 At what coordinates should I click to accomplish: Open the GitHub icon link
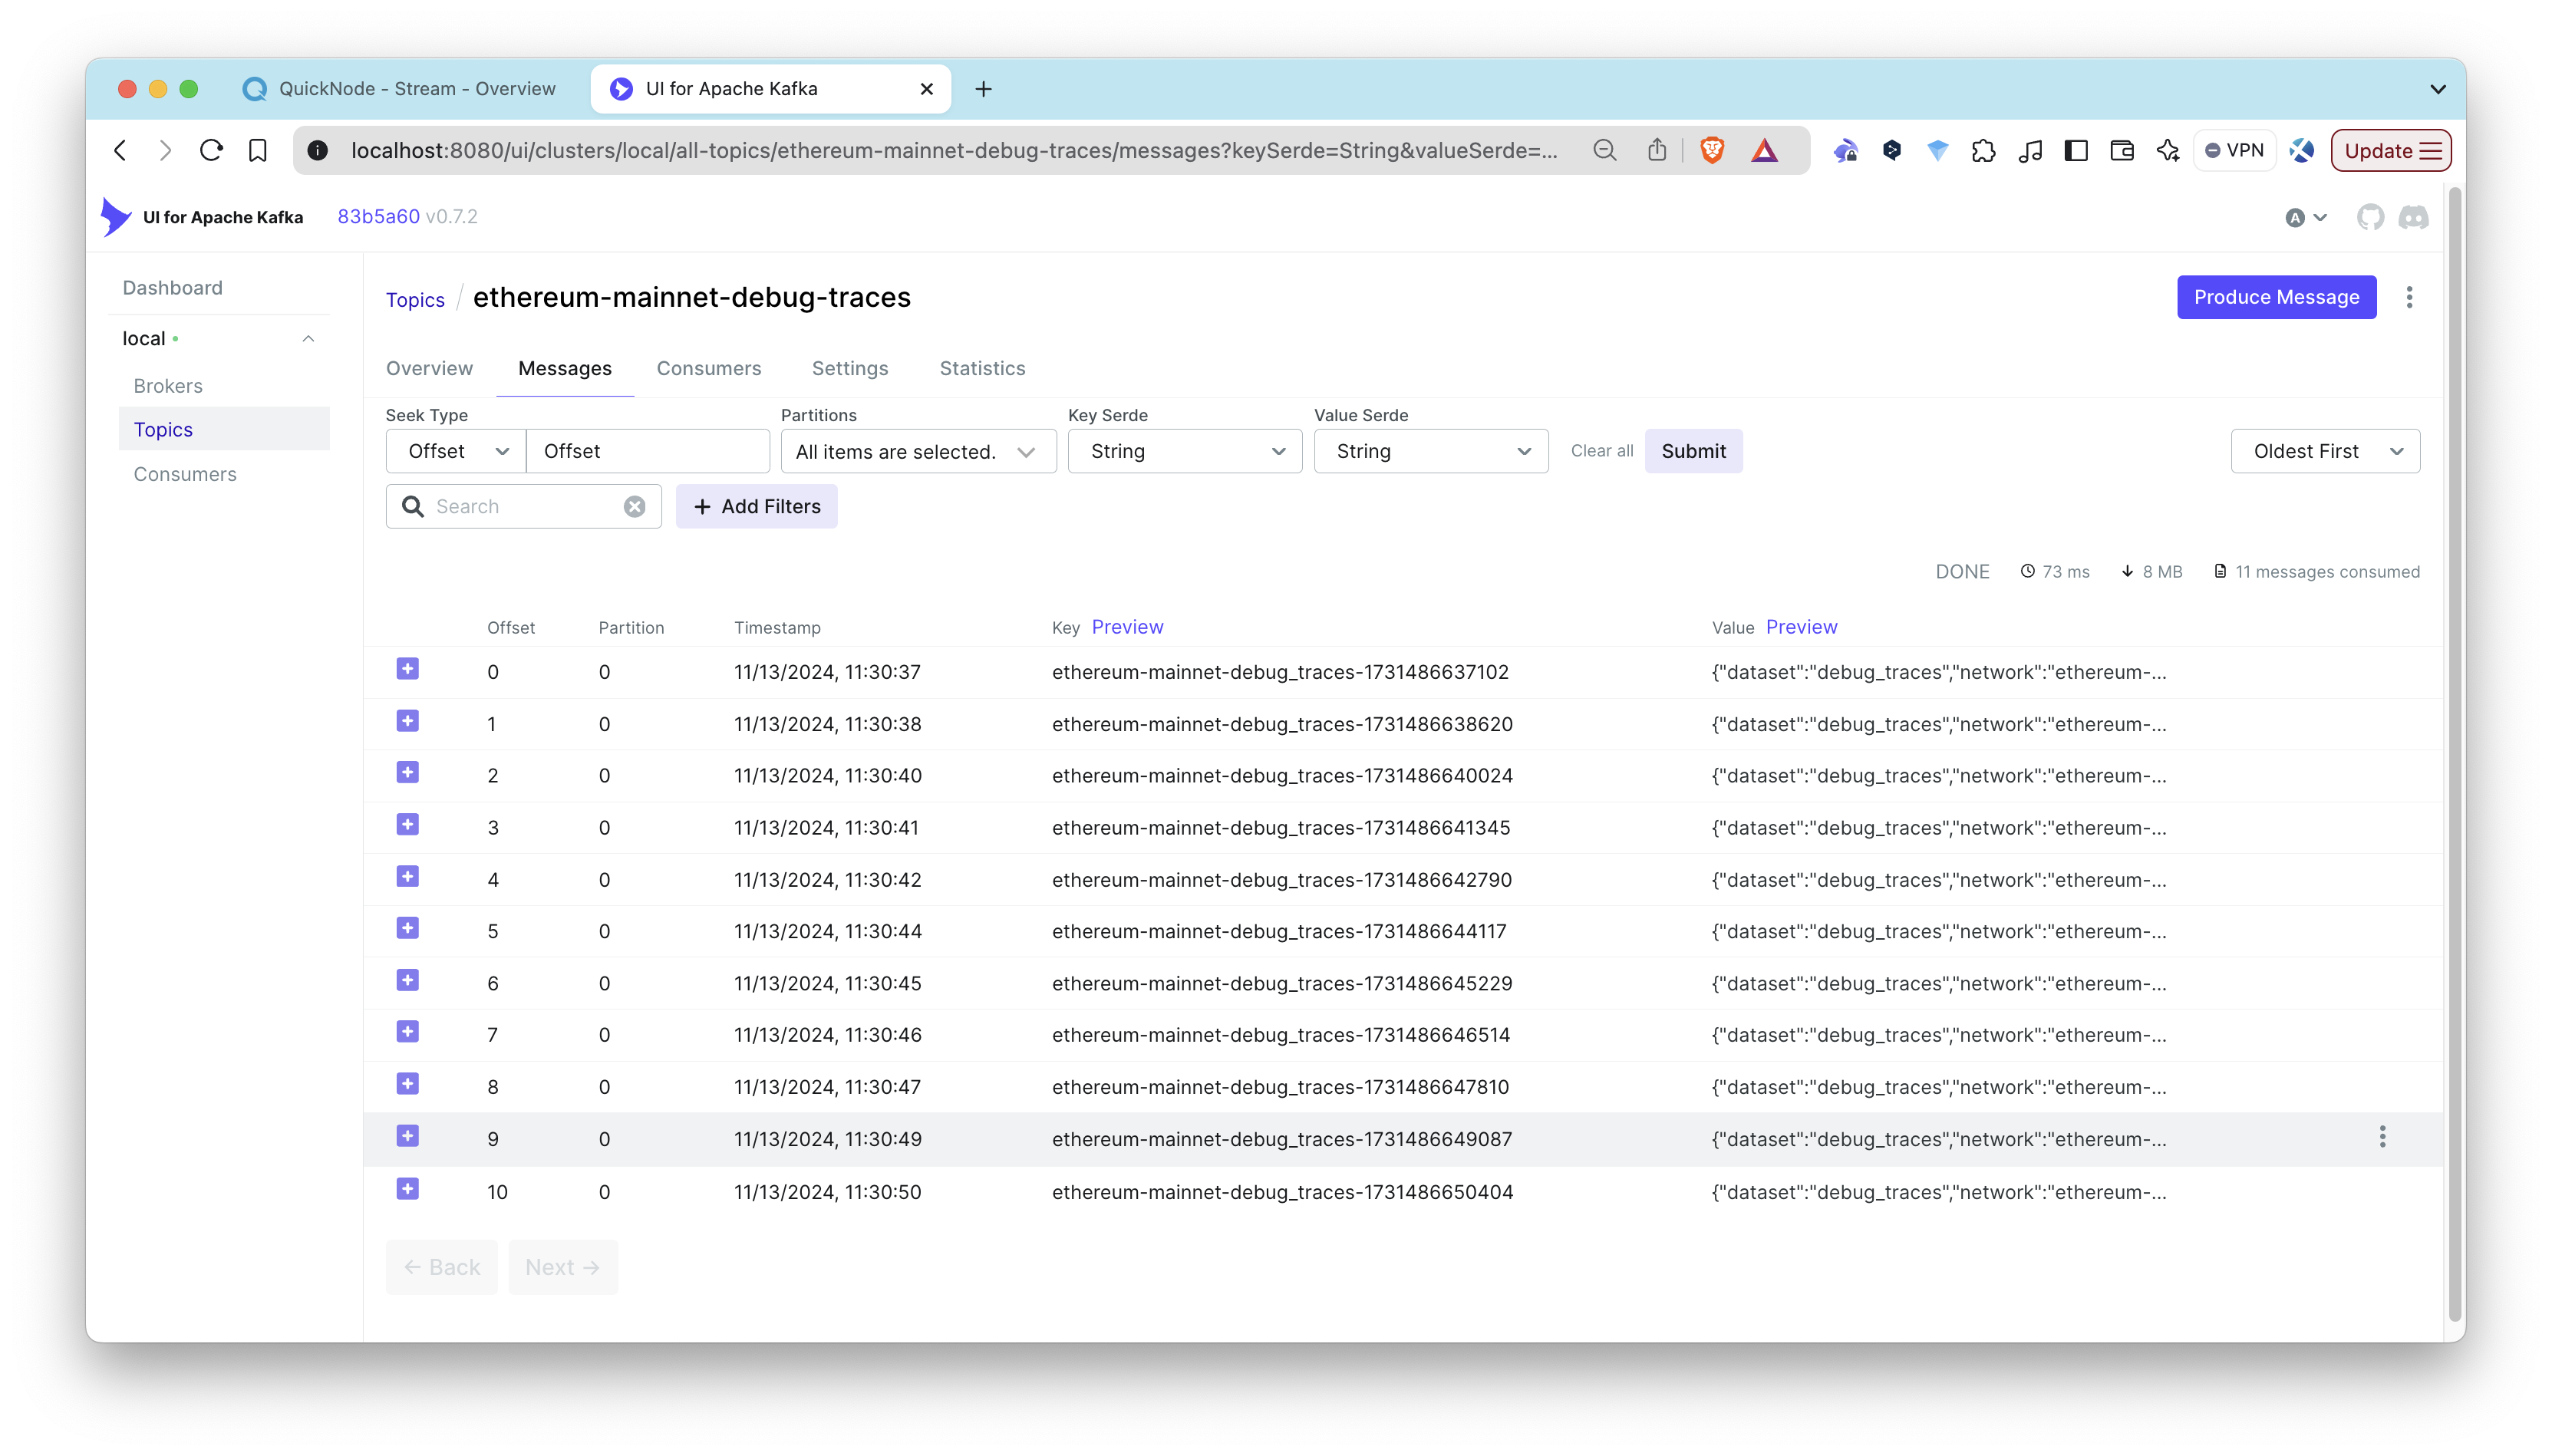pos(2370,217)
